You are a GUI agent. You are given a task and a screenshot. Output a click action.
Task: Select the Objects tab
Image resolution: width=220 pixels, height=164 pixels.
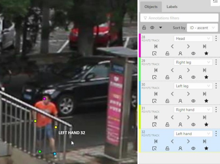coord(151,7)
